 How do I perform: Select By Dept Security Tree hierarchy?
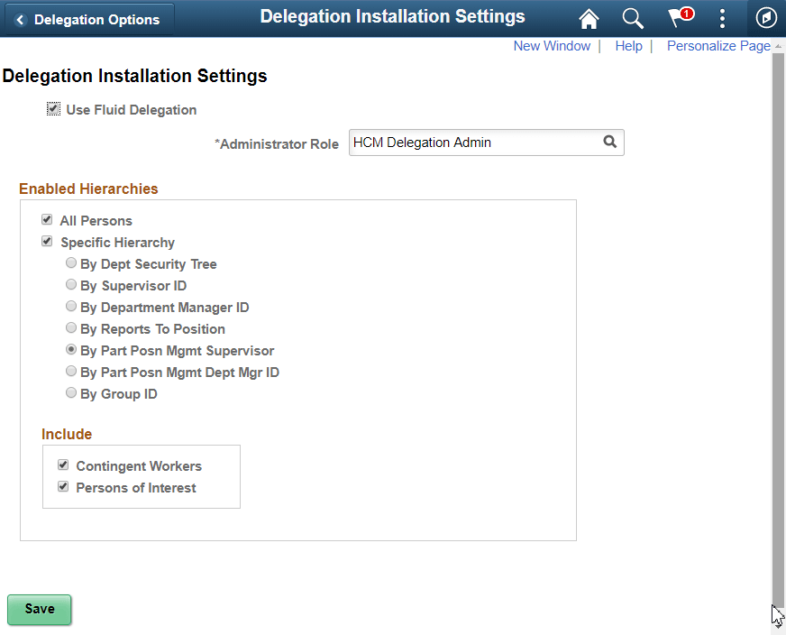(71, 262)
